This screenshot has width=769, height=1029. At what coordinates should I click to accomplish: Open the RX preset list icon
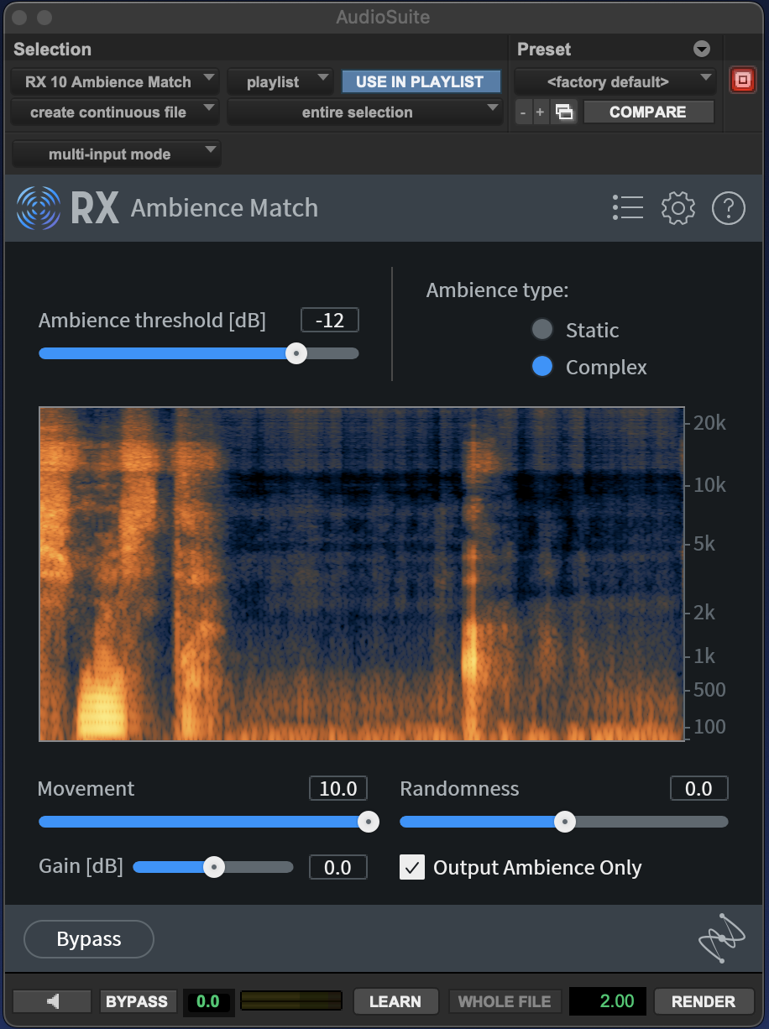(628, 207)
